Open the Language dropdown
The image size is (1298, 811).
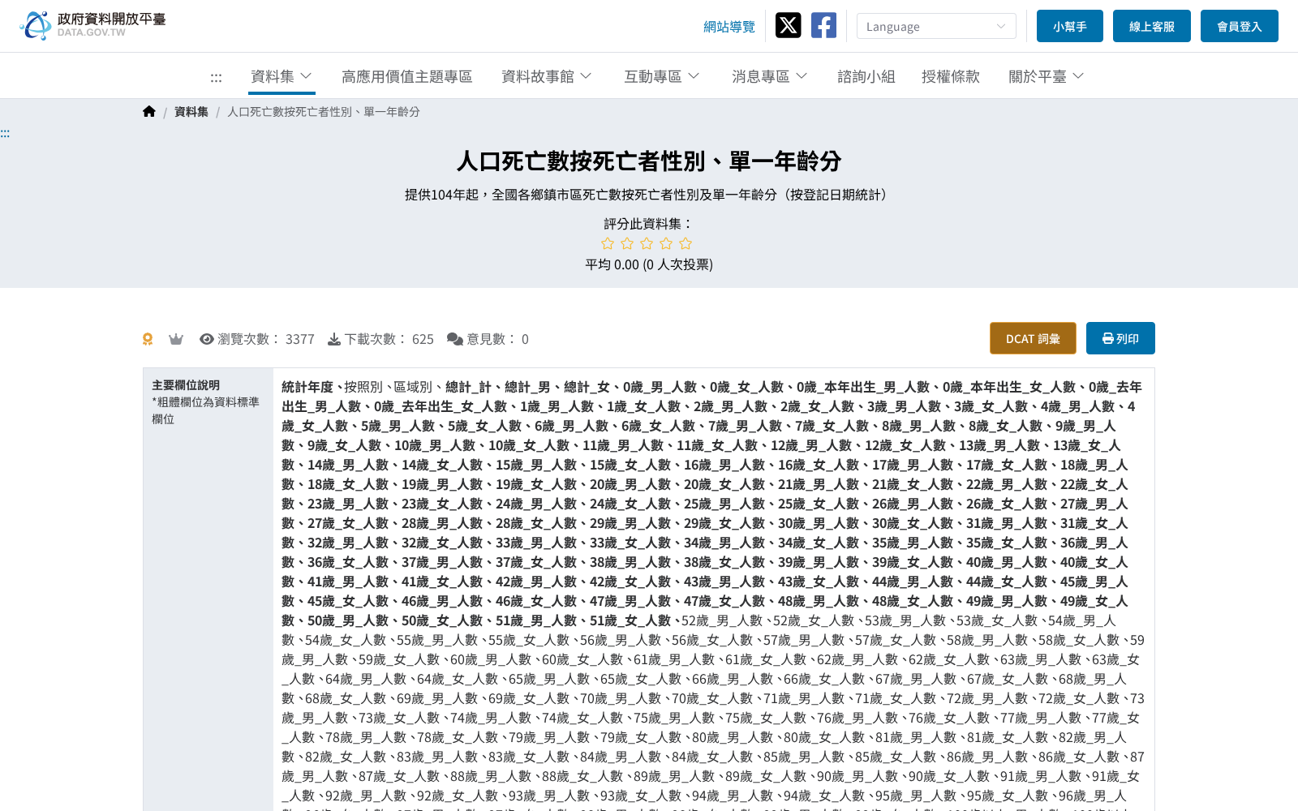(x=936, y=26)
